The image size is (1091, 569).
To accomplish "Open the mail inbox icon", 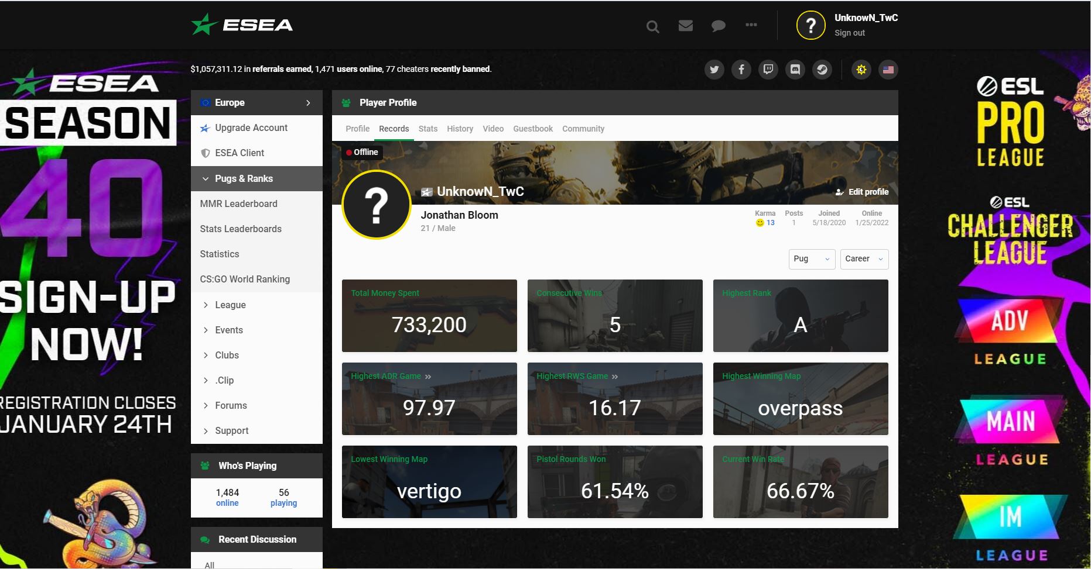I will pos(685,26).
